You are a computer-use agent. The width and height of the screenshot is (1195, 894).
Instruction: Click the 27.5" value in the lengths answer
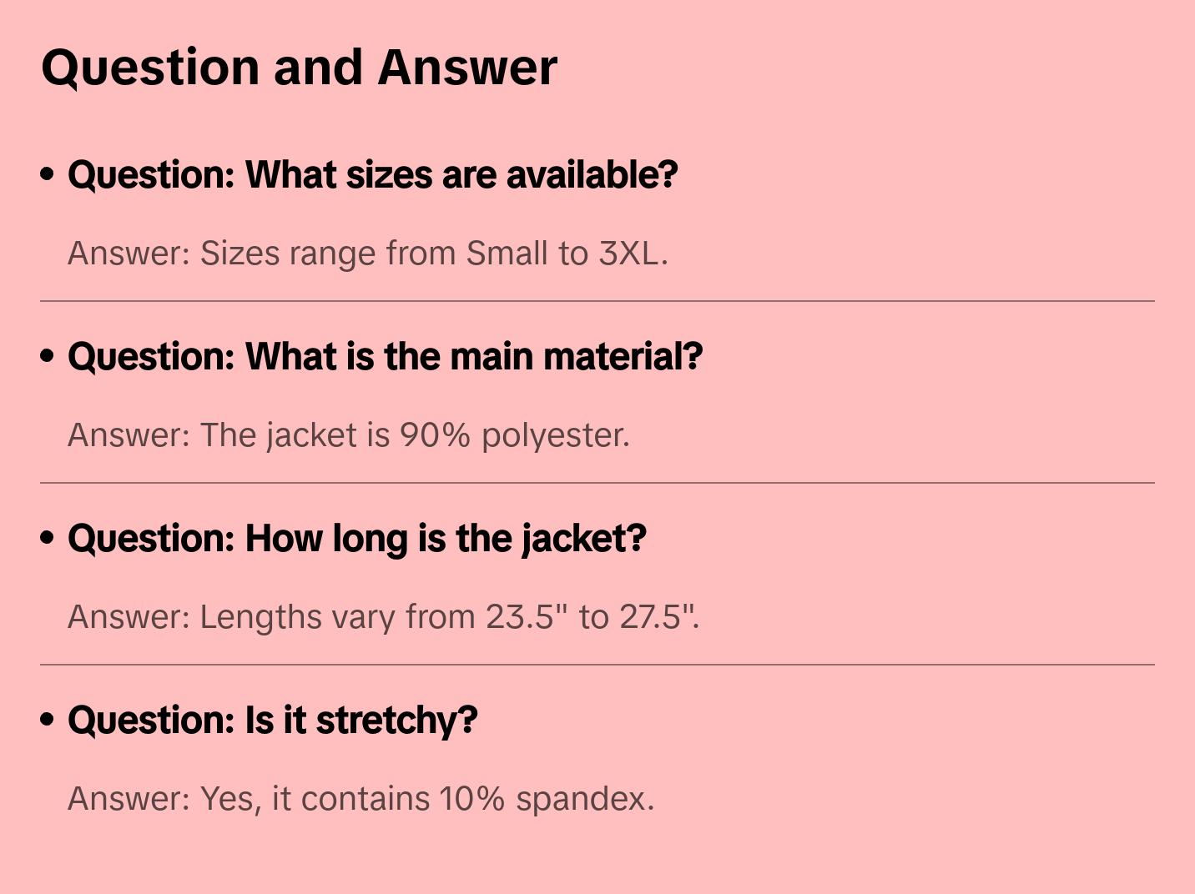(x=657, y=617)
